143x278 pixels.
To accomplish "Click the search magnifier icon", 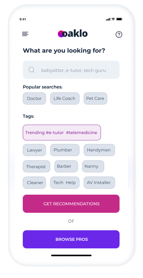I will pyautogui.click(x=32, y=70).
